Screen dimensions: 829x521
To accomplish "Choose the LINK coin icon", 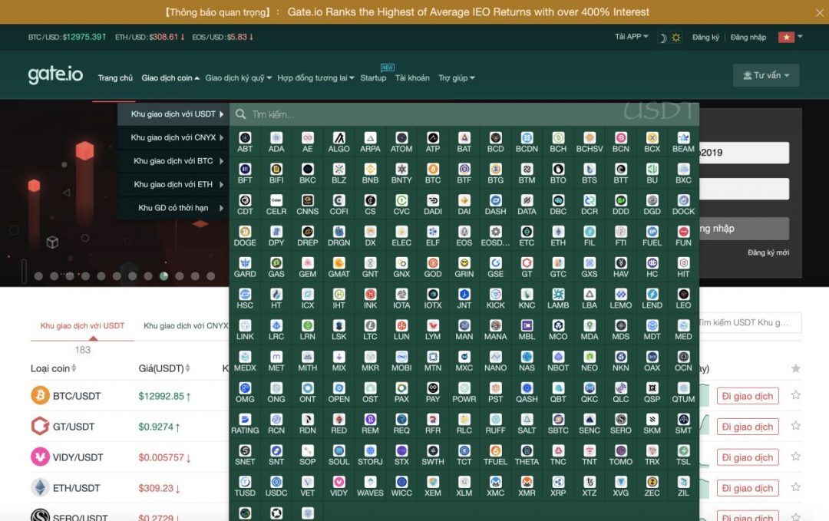I will pos(245,325).
